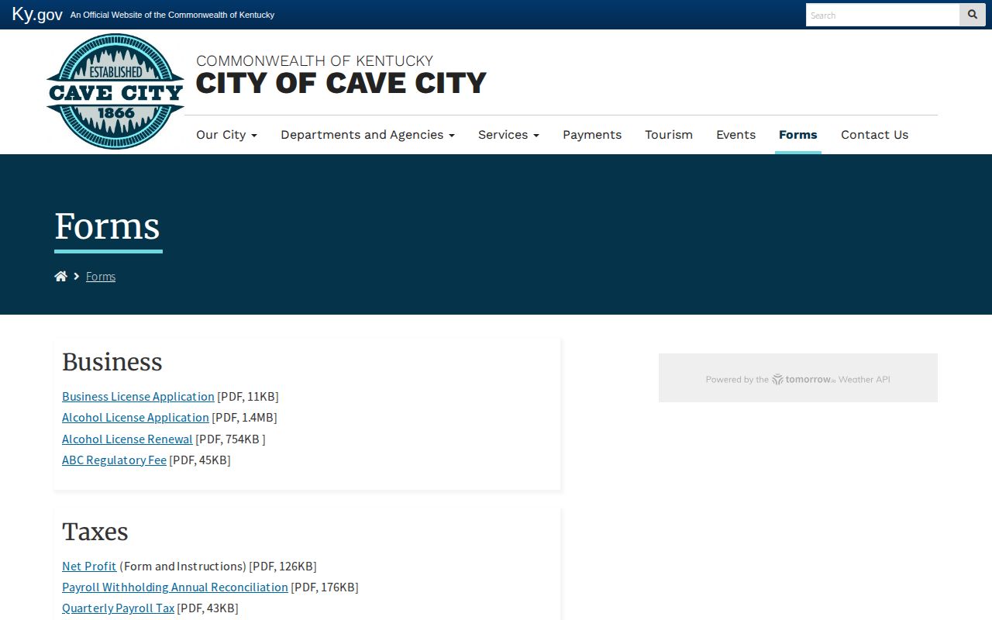Focus the Search input field

[x=883, y=15]
